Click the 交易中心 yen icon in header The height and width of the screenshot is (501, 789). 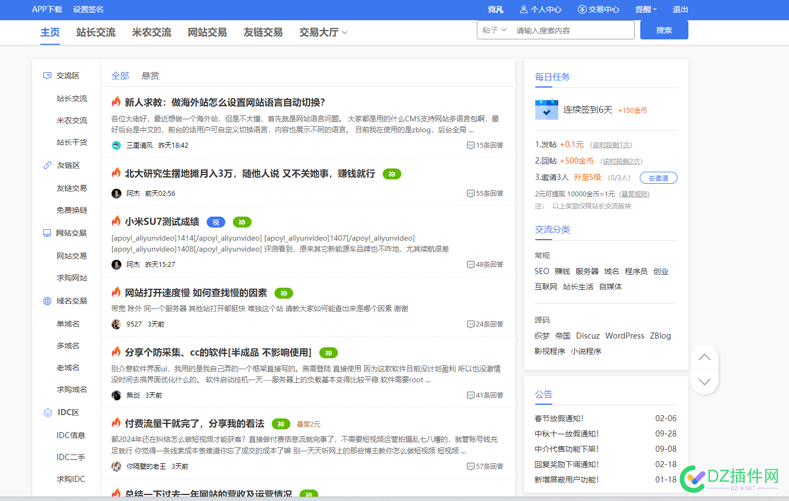[582, 9]
